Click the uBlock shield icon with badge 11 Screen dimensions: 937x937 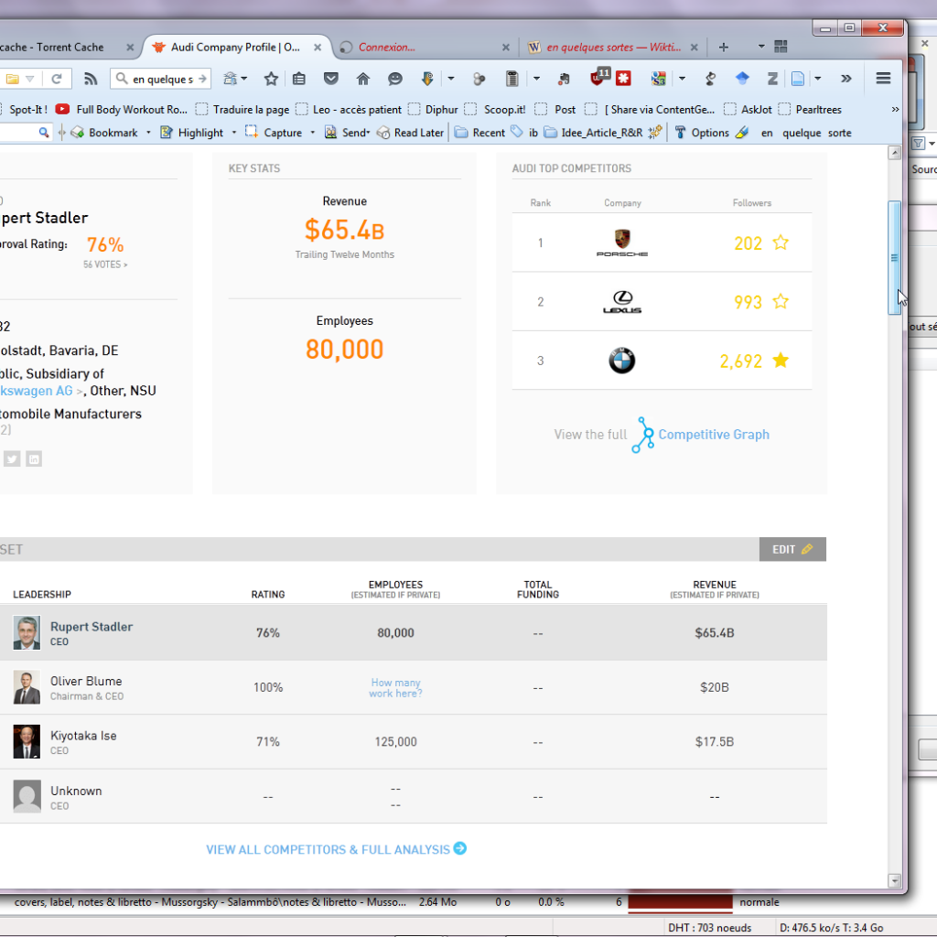coord(598,77)
